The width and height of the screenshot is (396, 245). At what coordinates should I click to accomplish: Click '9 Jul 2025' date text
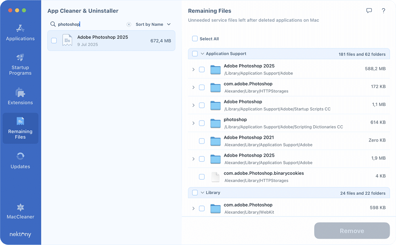click(x=87, y=44)
